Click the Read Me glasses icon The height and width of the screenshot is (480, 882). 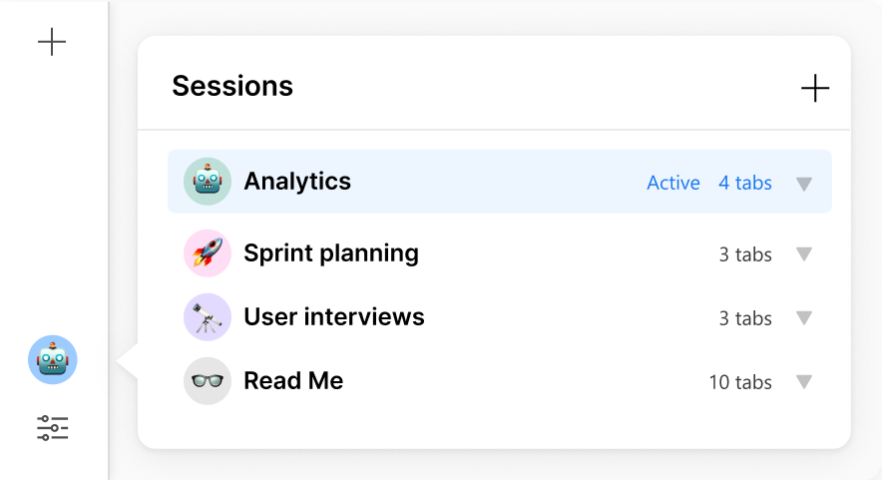click(208, 381)
